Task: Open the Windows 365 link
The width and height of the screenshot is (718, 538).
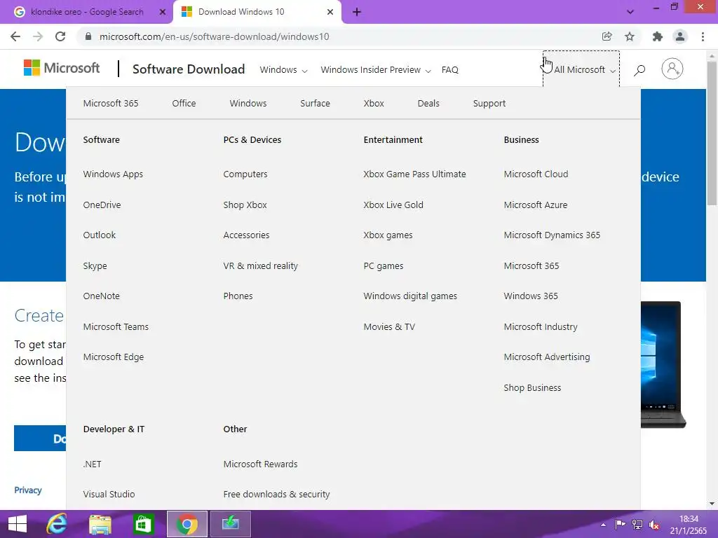Action: (x=531, y=296)
